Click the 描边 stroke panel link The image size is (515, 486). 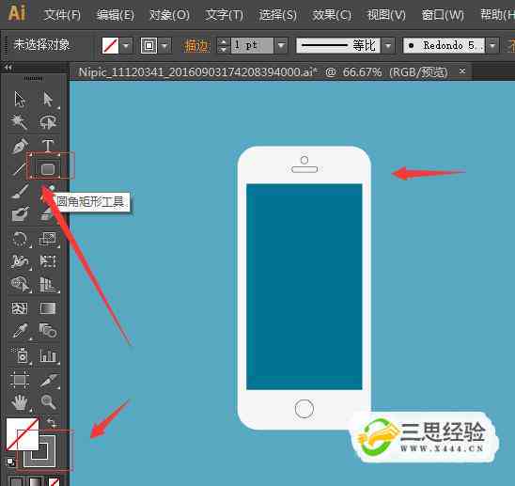[196, 45]
